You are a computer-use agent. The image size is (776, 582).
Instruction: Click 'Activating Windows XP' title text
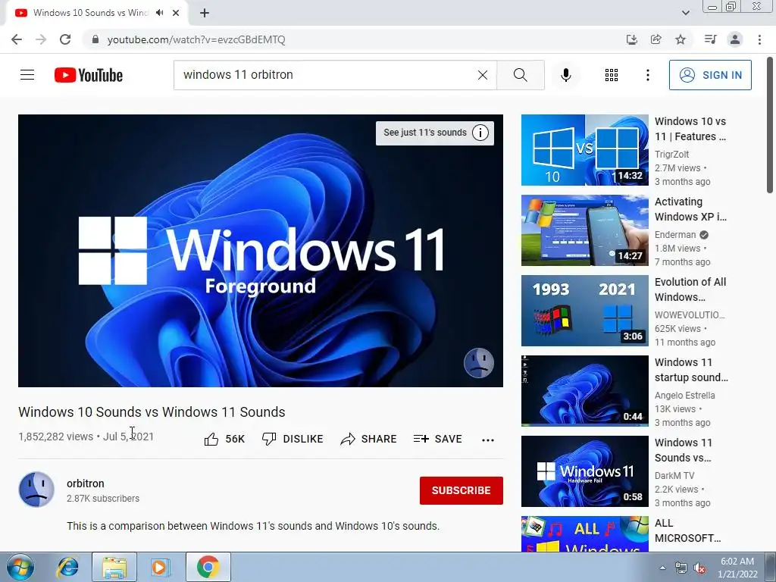pos(690,209)
